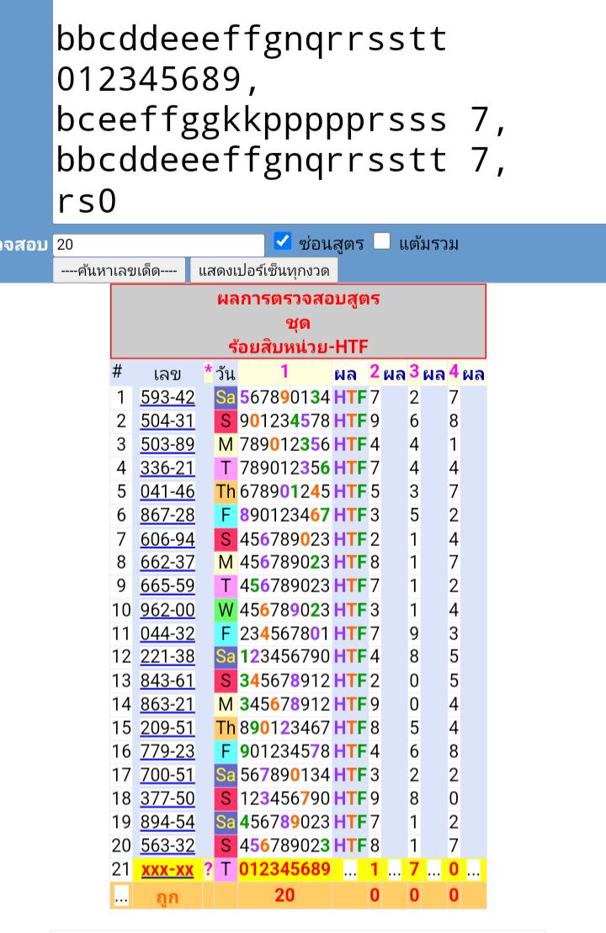Select the 563-32 number link

167,846
